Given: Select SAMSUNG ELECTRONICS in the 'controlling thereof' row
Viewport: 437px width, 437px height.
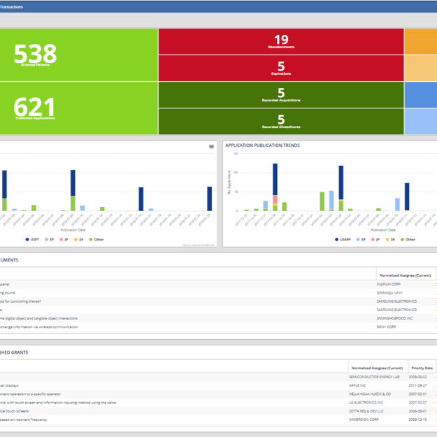Looking at the screenshot, I should tap(396, 301).
